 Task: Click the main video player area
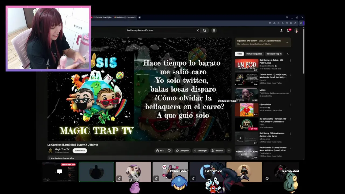(140, 89)
